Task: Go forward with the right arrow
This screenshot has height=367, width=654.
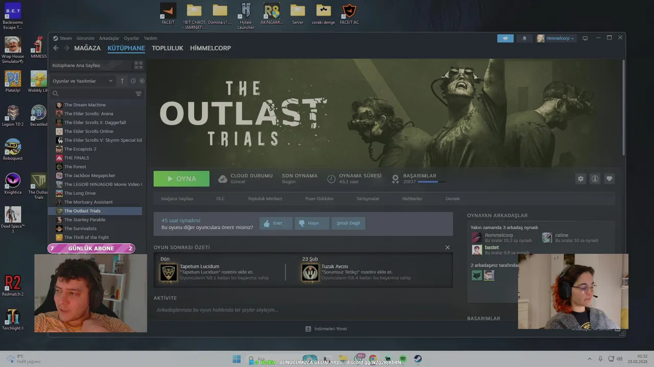Action: [66, 48]
